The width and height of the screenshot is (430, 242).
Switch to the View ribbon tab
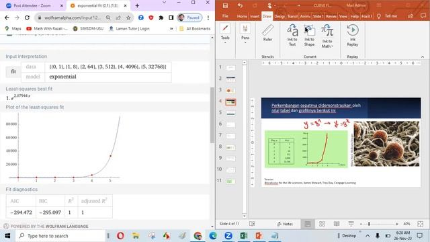click(x=343, y=16)
